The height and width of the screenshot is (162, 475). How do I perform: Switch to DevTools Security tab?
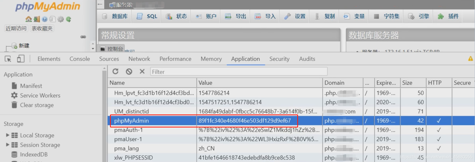[279, 59]
